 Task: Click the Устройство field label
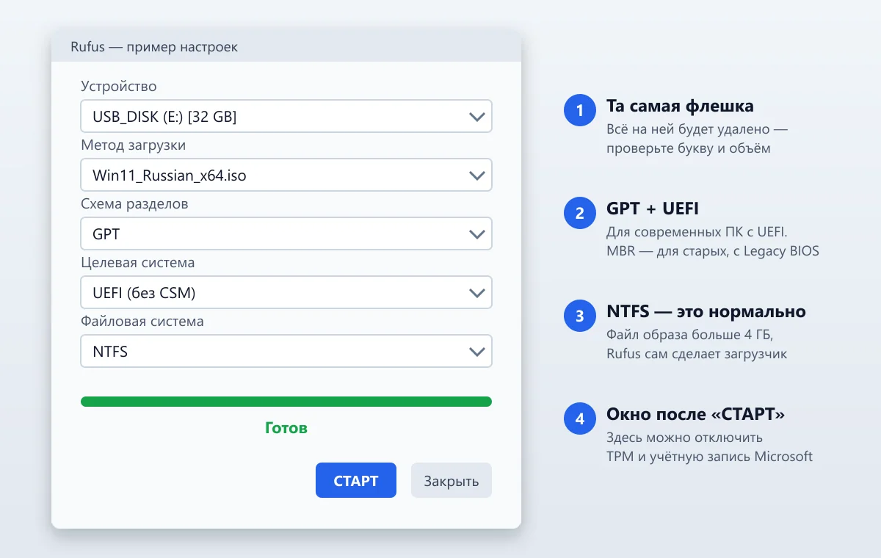click(x=119, y=86)
